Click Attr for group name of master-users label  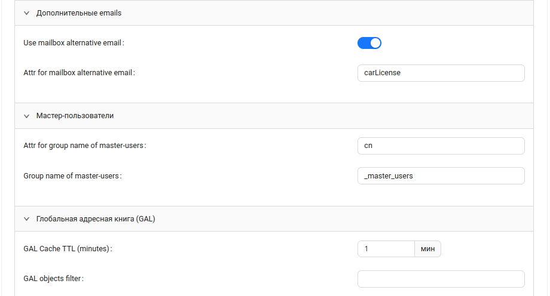coord(84,146)
